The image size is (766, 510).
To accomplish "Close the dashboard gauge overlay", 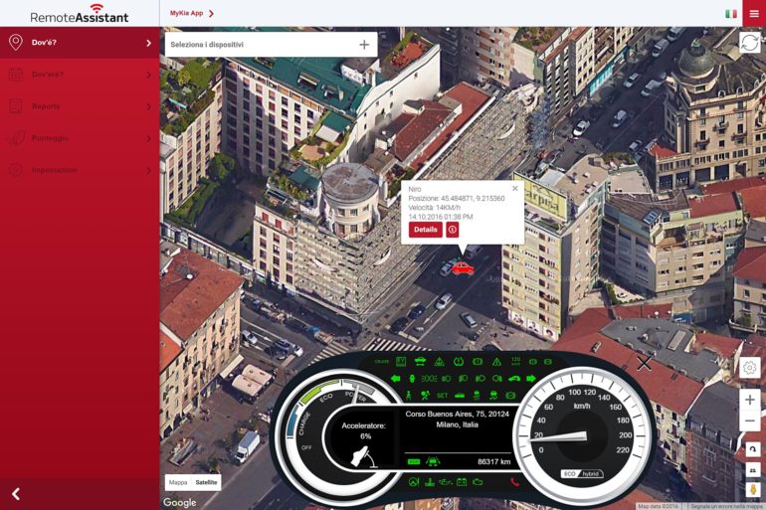I will click(644, 364).
